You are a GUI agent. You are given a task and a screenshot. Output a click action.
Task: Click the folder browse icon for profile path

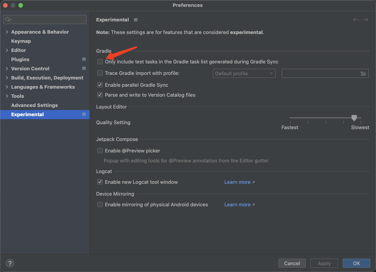click(x=363, y=73)
